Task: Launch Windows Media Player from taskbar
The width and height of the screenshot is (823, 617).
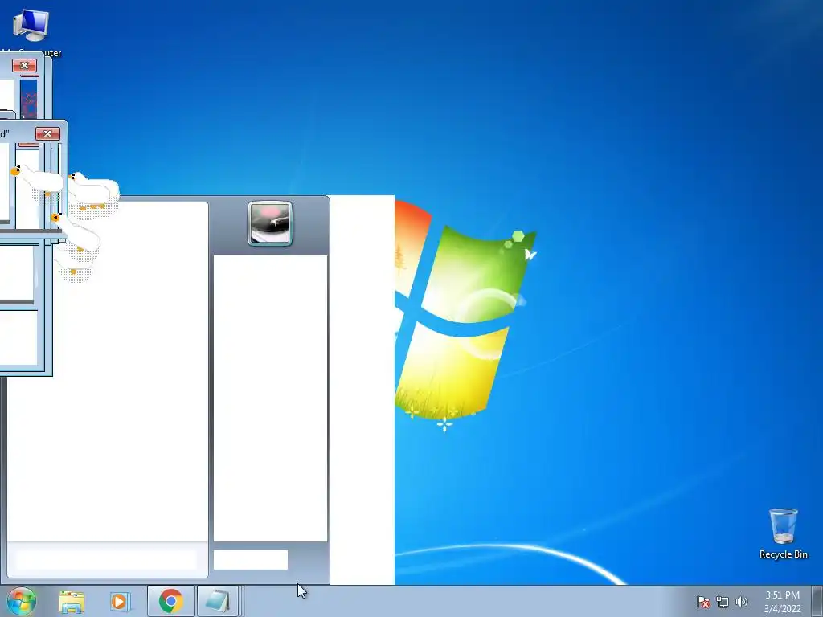Action: click(120, 602)
